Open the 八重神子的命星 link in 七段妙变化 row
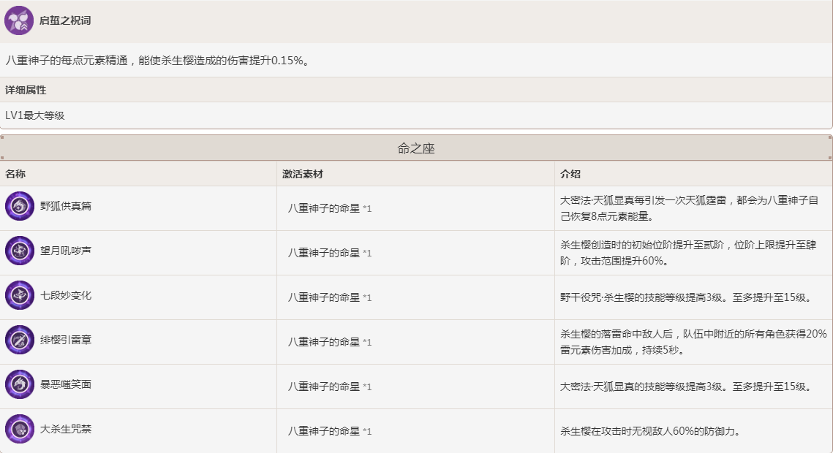The image size is (833, 453). [x=323, y=297]
